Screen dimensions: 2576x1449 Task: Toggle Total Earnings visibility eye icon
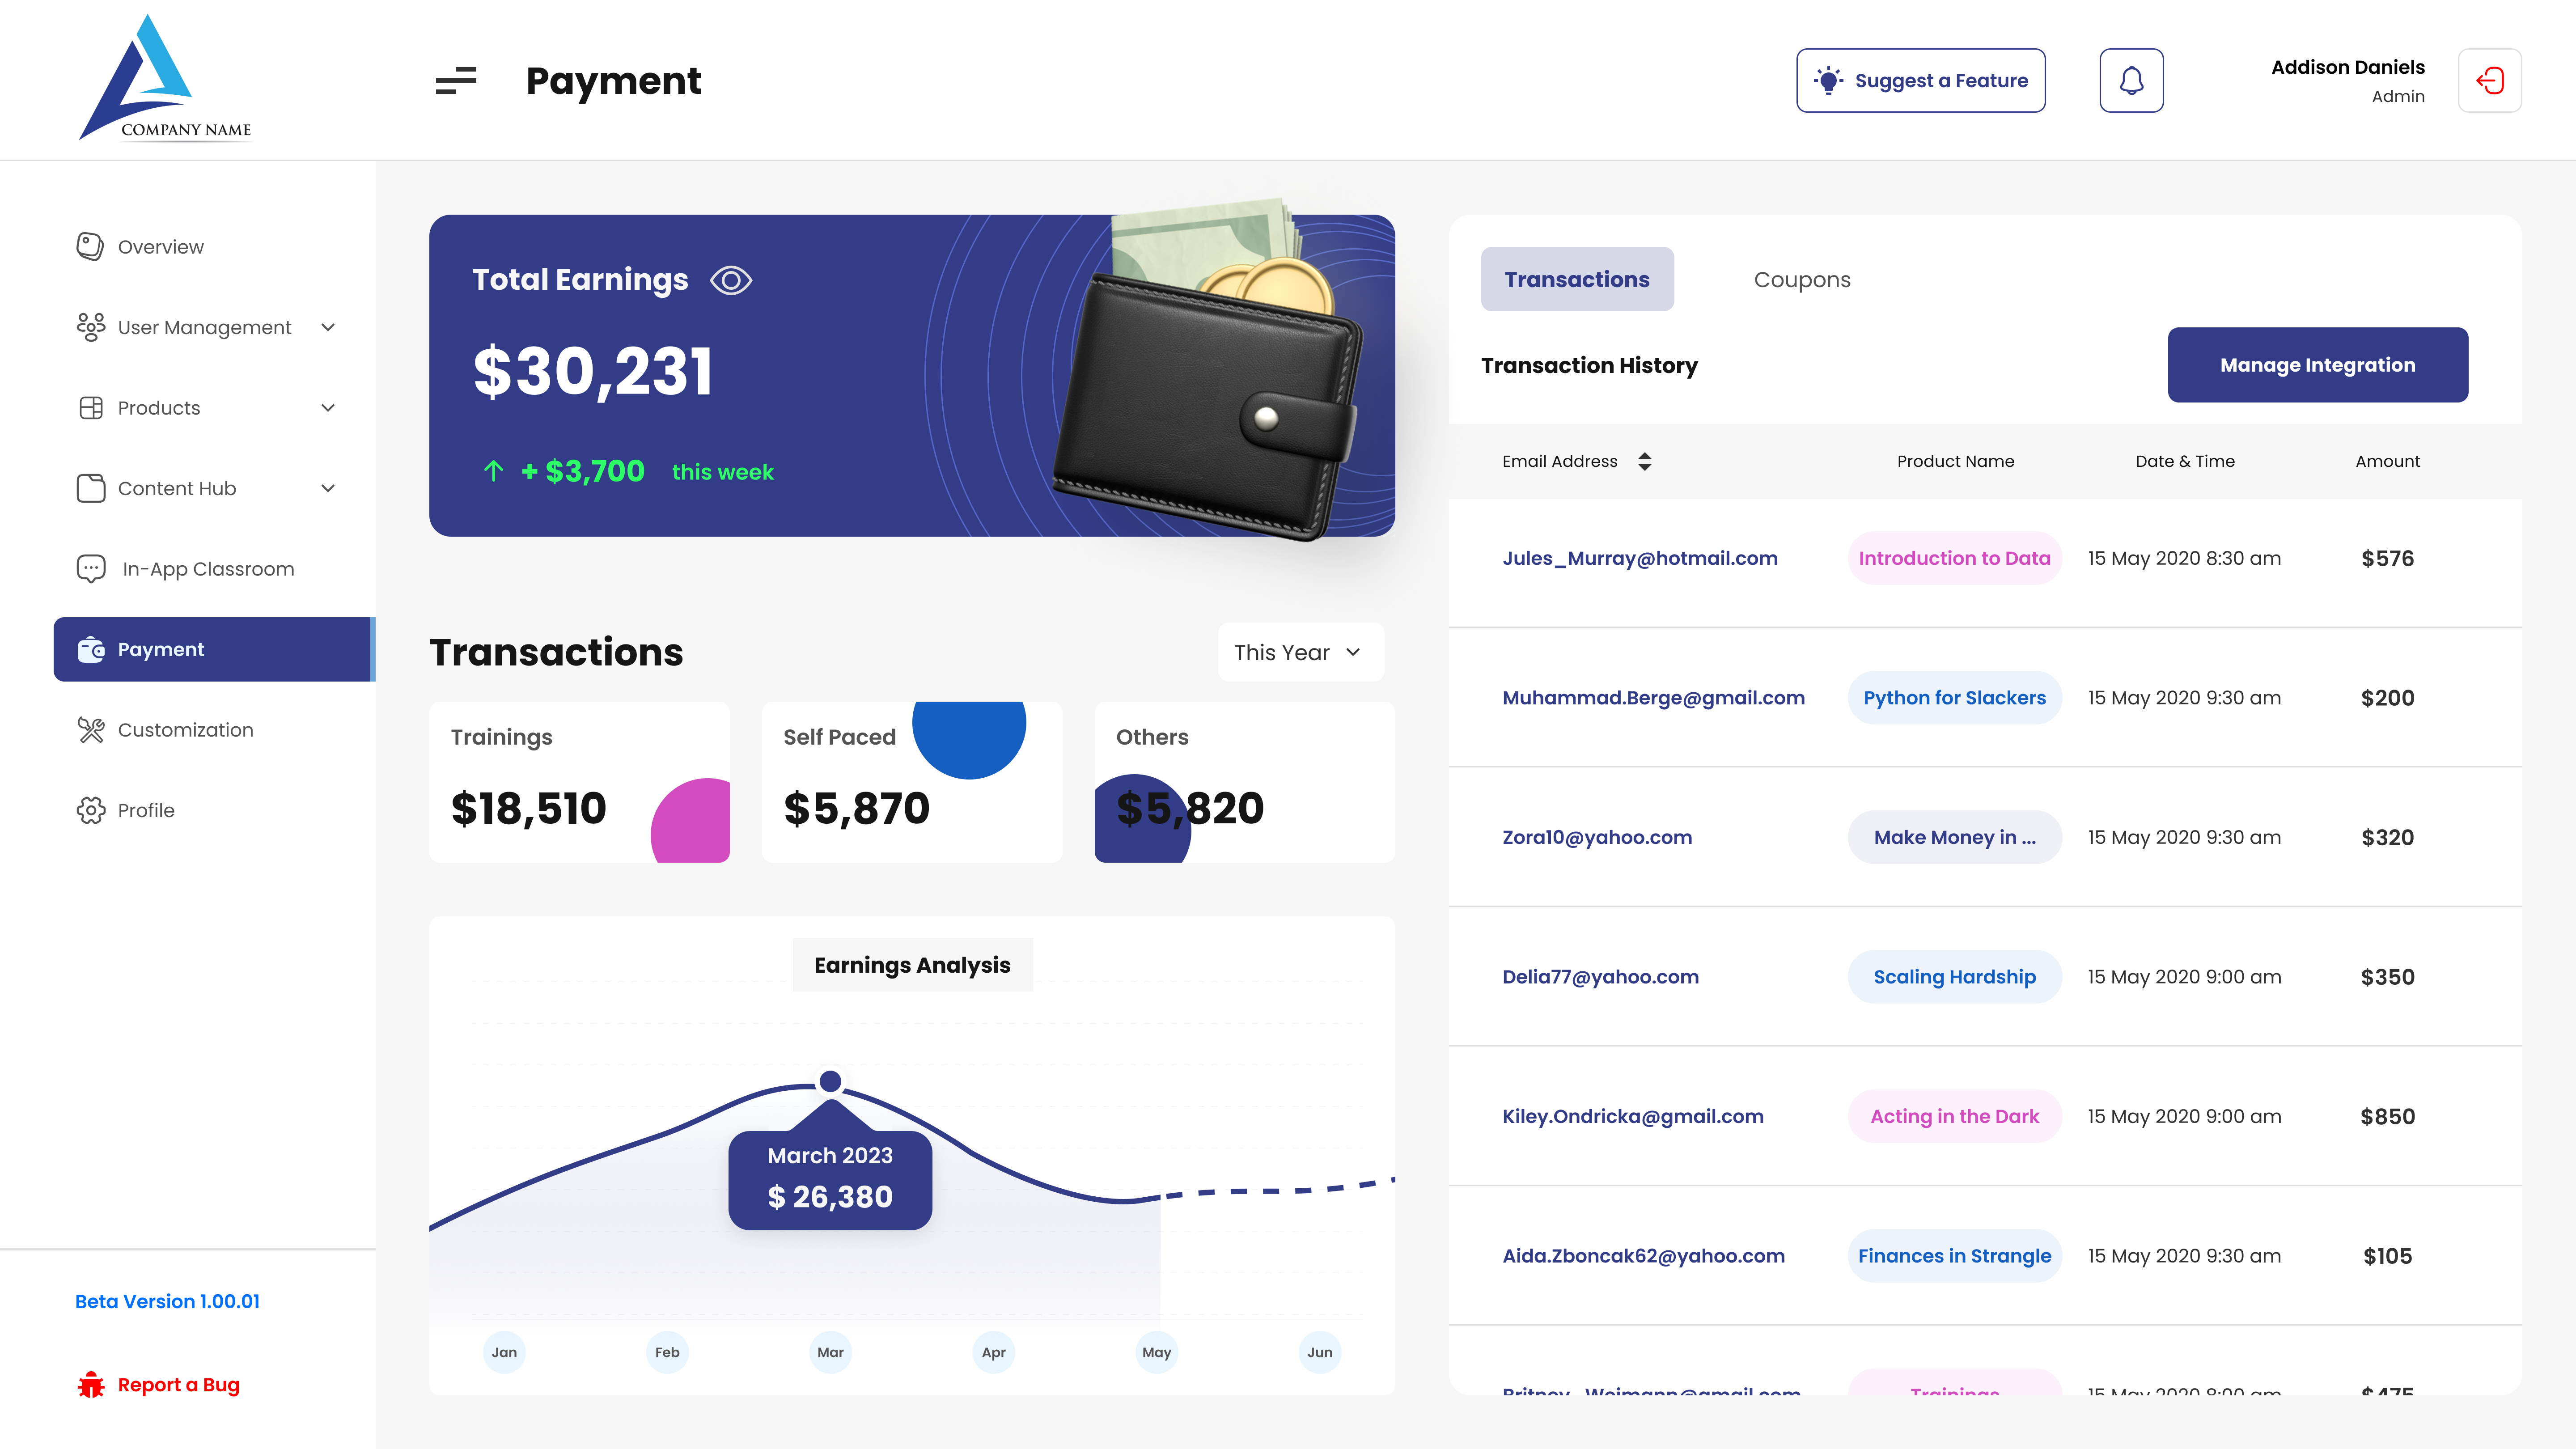tap(731, 280)
